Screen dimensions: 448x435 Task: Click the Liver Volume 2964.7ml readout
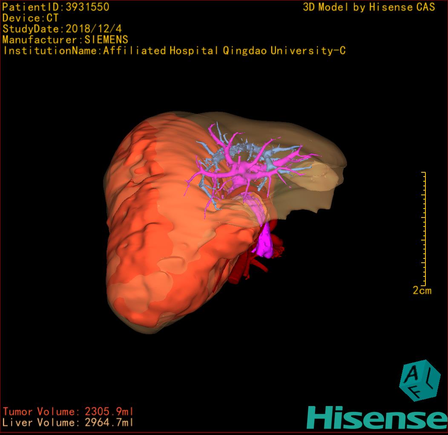click(x=68, y=423)
